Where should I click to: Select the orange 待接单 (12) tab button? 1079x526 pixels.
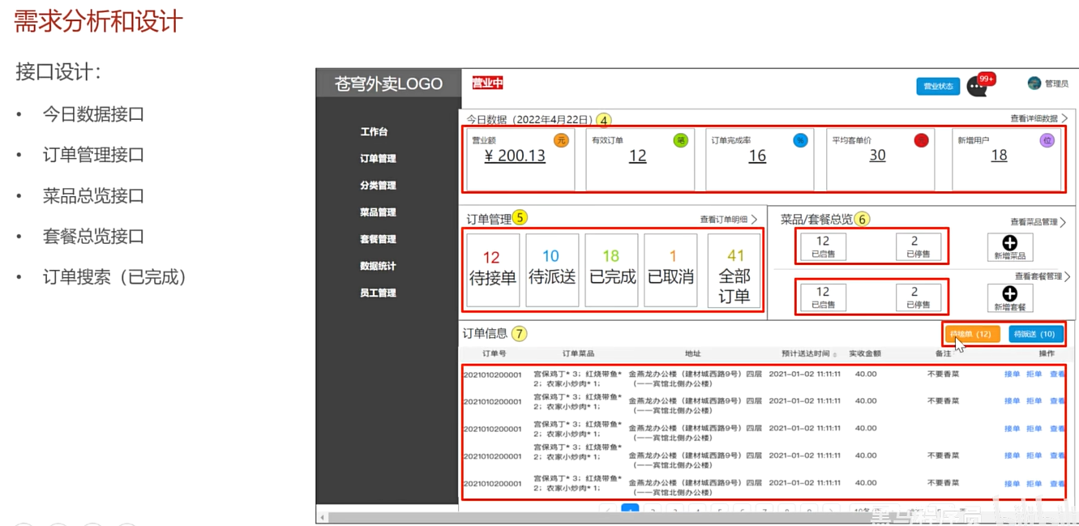pyautogui.click(x=971, y=334)
